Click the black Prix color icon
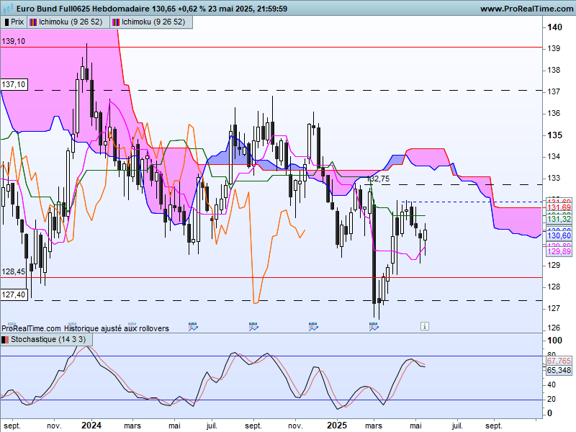The image size is (576, 432). pos(6,22)
